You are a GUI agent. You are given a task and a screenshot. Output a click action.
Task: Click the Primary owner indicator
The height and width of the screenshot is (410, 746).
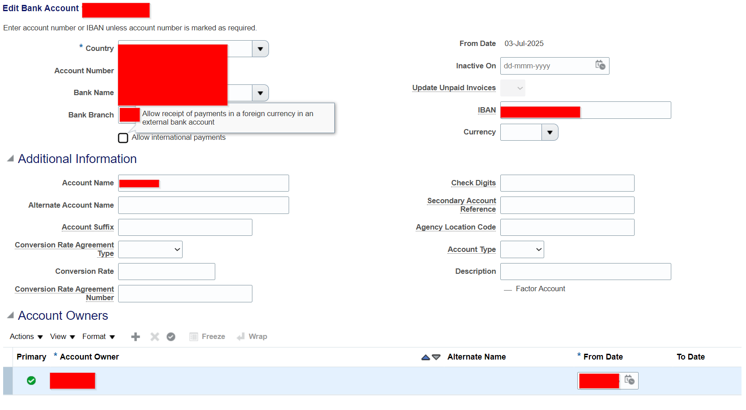[31, 381]
